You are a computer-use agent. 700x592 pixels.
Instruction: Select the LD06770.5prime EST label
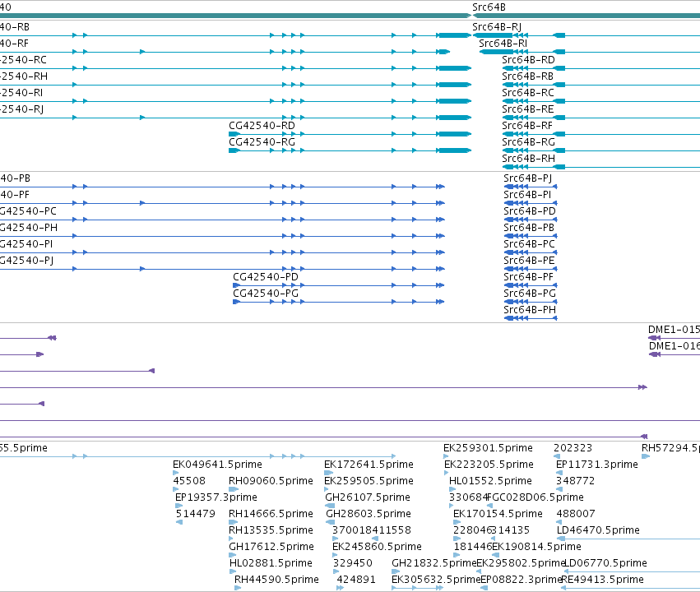click(x=605, y=564)
